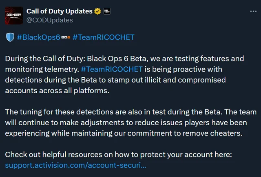
Task: Click the blue shield emoji
Action: (x=10, y=37)
